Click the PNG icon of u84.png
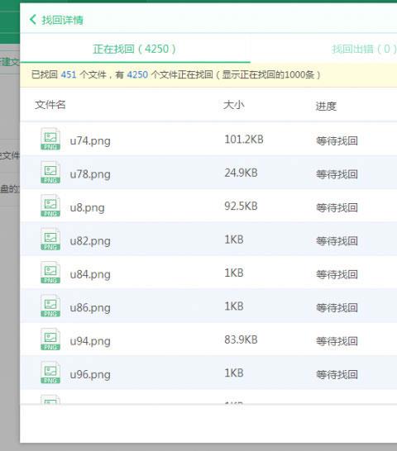This screenshot has width=397, height=451. [50, 273]
